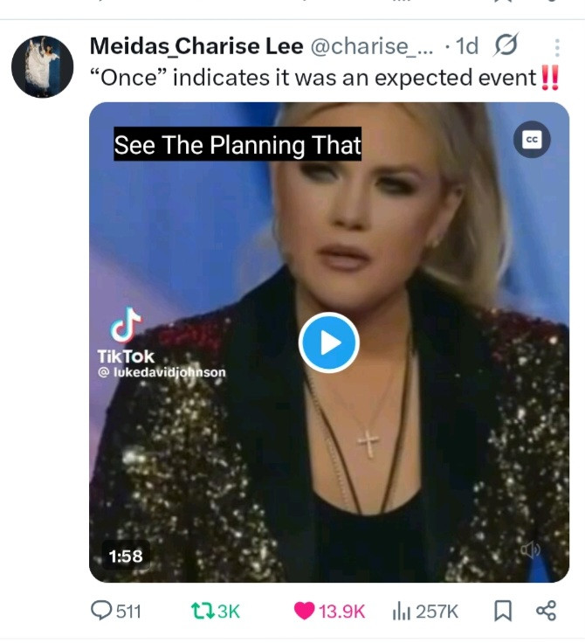Click the Grok slashed-circle icon
Screen dimensions: 585x643
(506, 45)
